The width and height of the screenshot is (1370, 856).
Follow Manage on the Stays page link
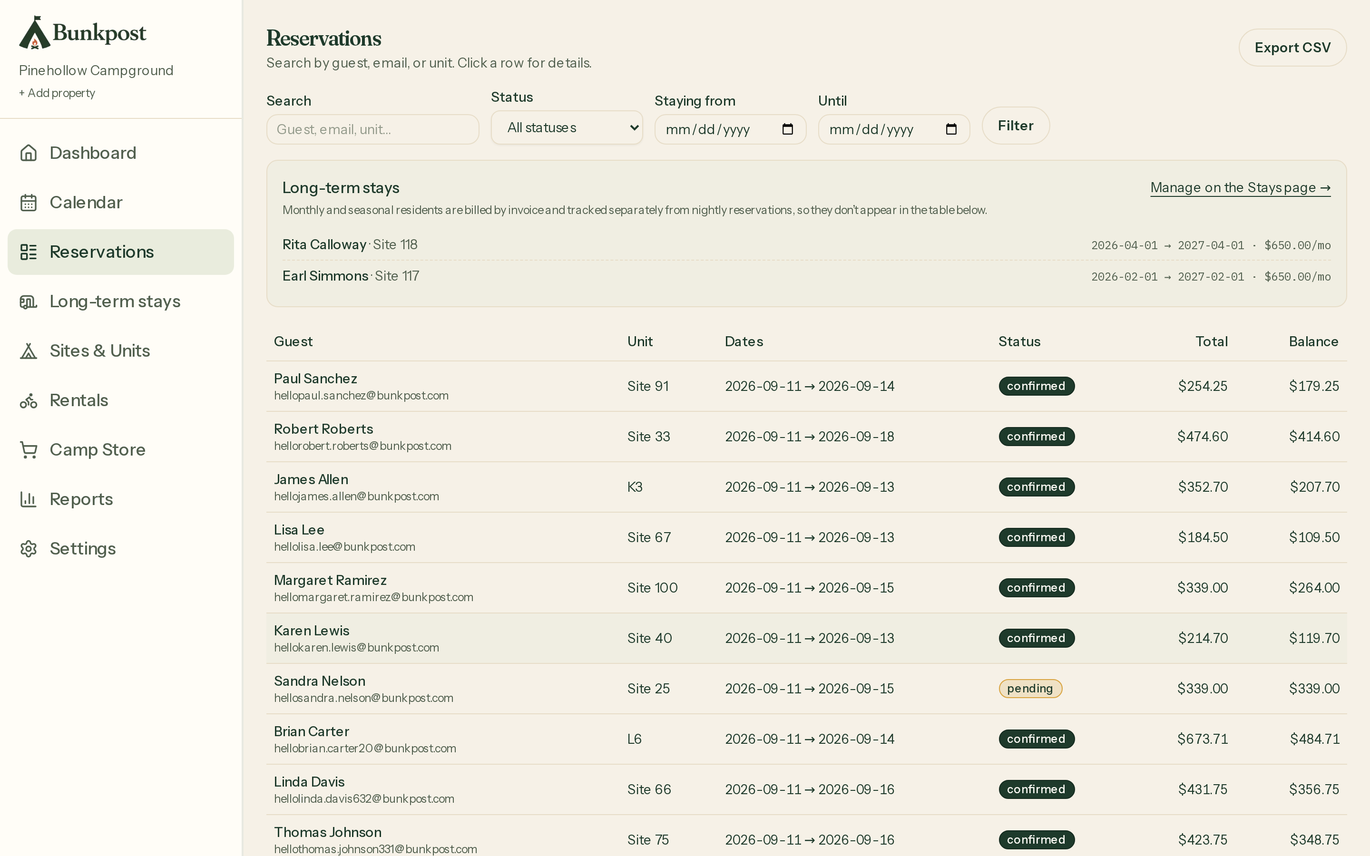click(1240, 187)
